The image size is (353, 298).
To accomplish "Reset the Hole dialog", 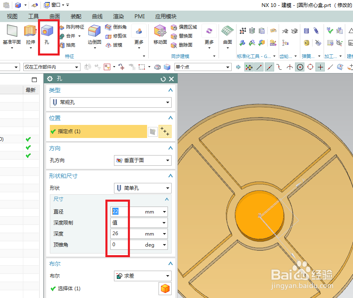I will [x=163, y=79].
